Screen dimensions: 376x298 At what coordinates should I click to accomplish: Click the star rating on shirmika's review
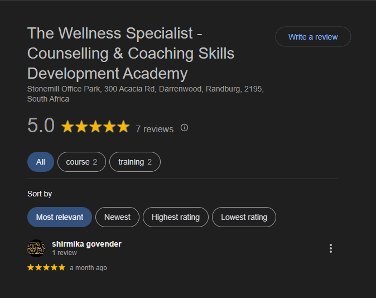[x=46, y=268]
